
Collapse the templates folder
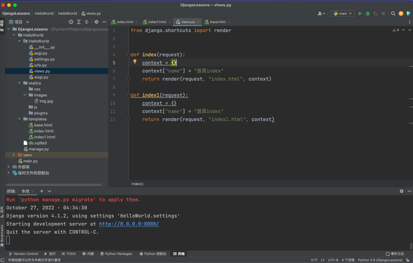coord(19,119)
